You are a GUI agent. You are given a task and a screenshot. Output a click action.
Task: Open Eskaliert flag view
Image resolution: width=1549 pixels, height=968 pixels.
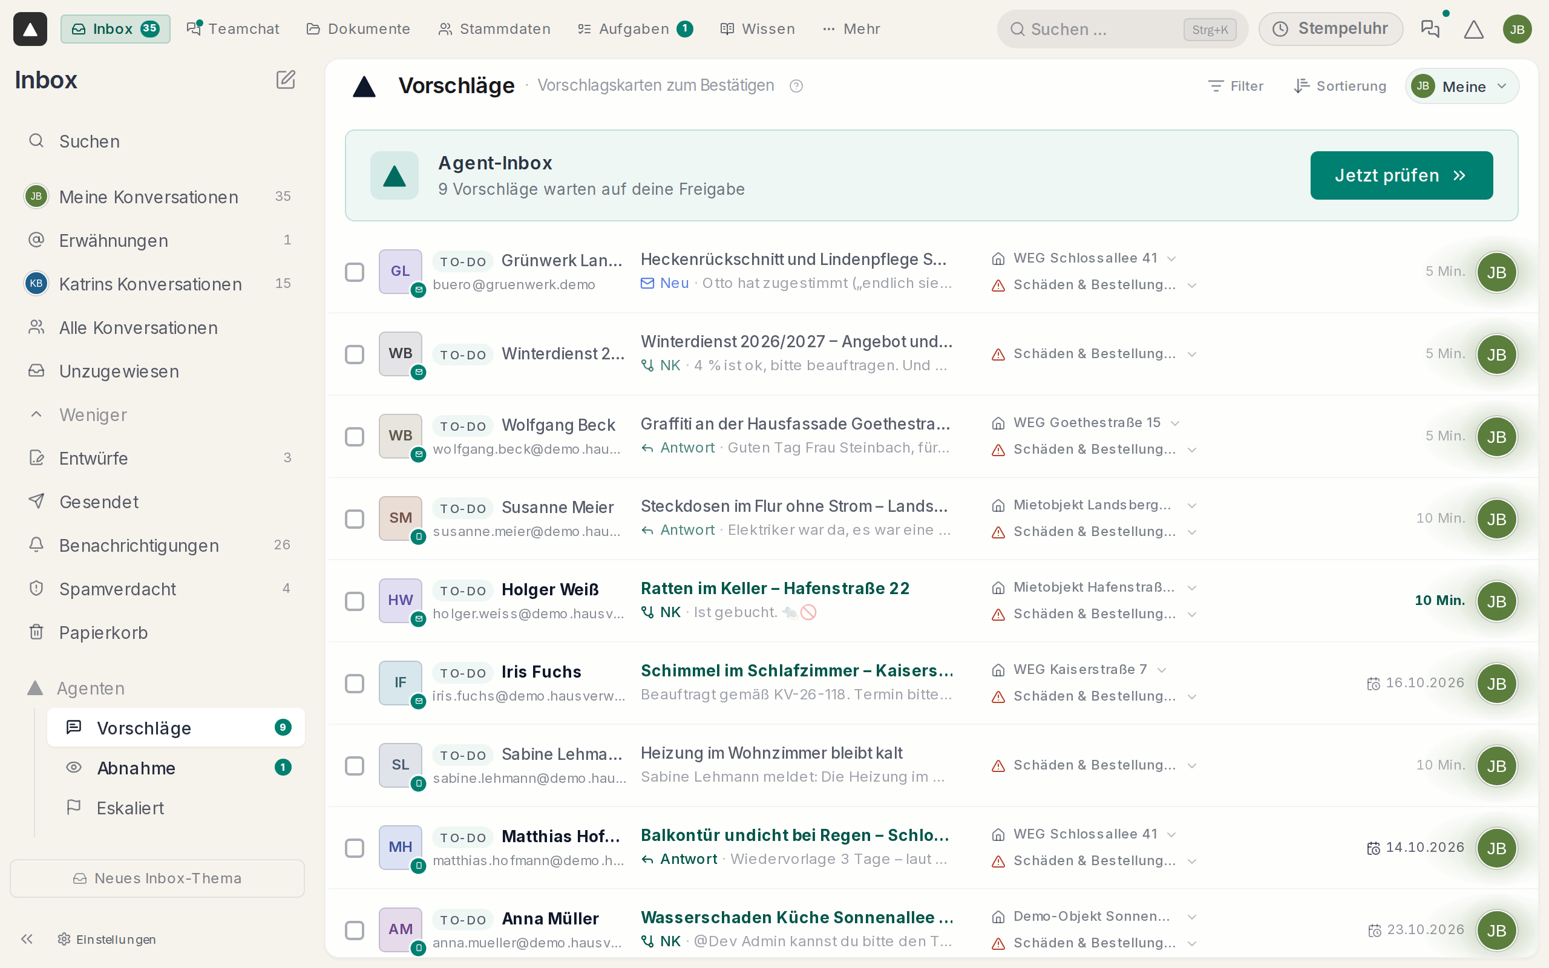click(175, 807)
